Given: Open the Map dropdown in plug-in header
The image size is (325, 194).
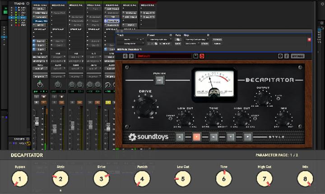Looking at the screenshot, I should [x=196, y=39].
